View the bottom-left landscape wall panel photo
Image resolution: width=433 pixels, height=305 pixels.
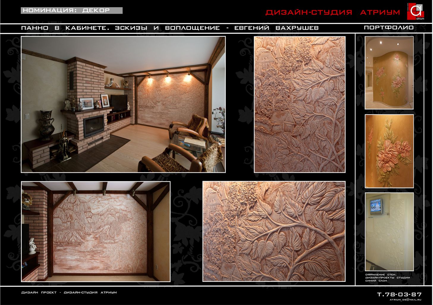coord(96,231)
